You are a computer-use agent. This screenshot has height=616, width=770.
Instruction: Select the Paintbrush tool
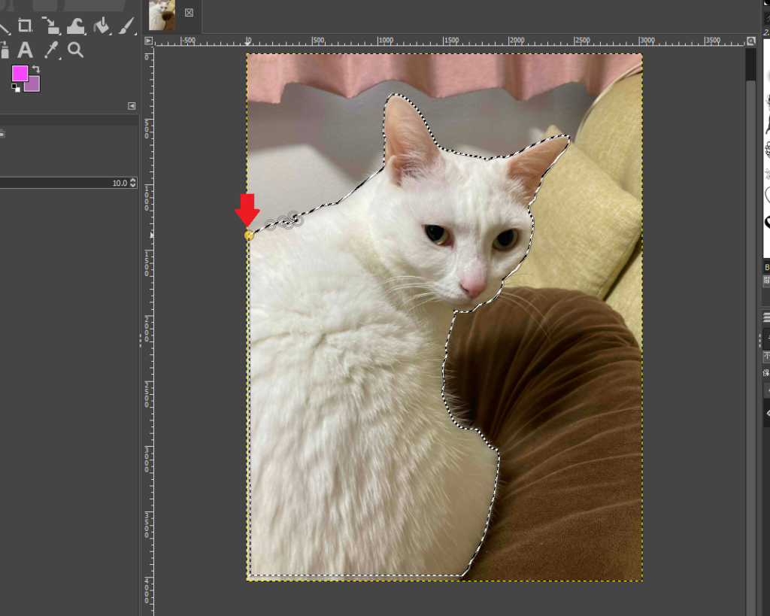click(125, 26)
